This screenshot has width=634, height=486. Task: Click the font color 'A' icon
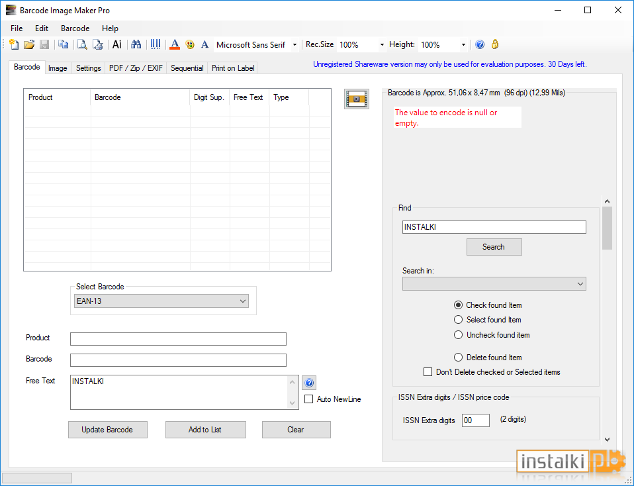[x=175, y=44]
